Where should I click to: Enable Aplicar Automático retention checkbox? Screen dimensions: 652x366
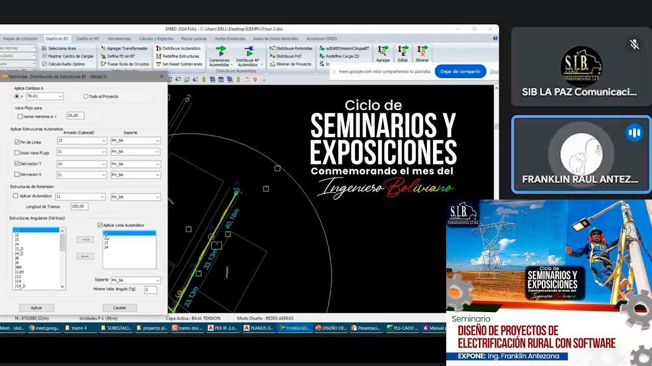[15, 196]
